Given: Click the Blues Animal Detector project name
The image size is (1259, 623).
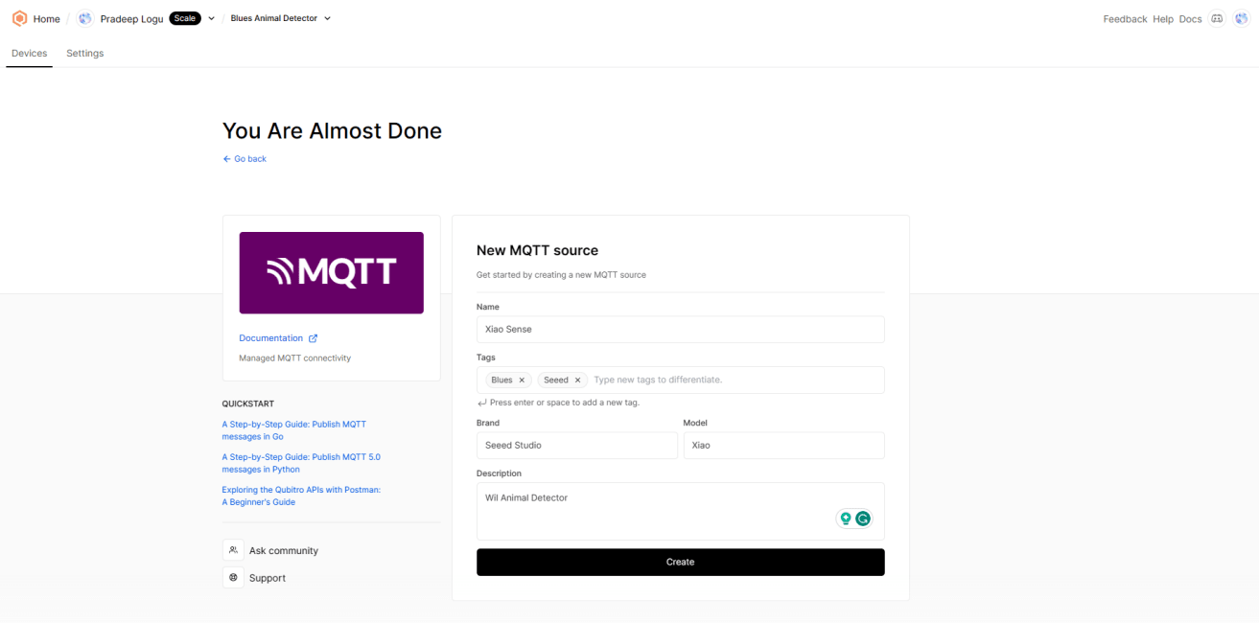Looking at the screenshot, I should coord(273,18).
